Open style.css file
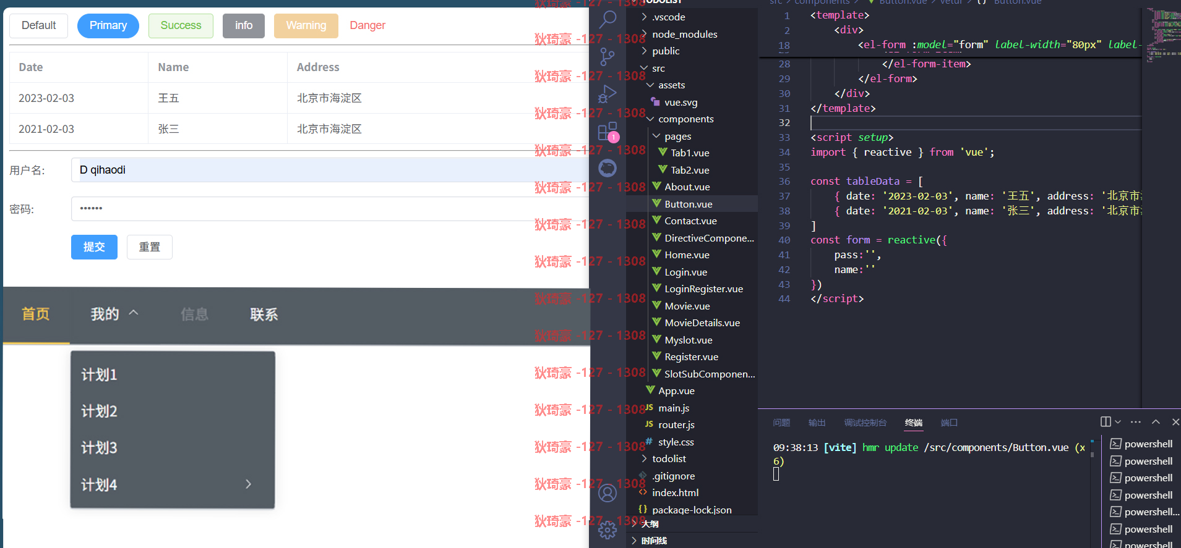1181x548 pixels. (x=676, y=442)
